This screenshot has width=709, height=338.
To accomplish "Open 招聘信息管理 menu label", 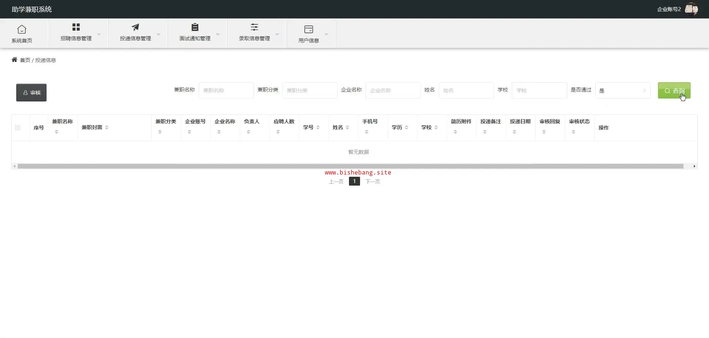I will click(x=76, y=38).
